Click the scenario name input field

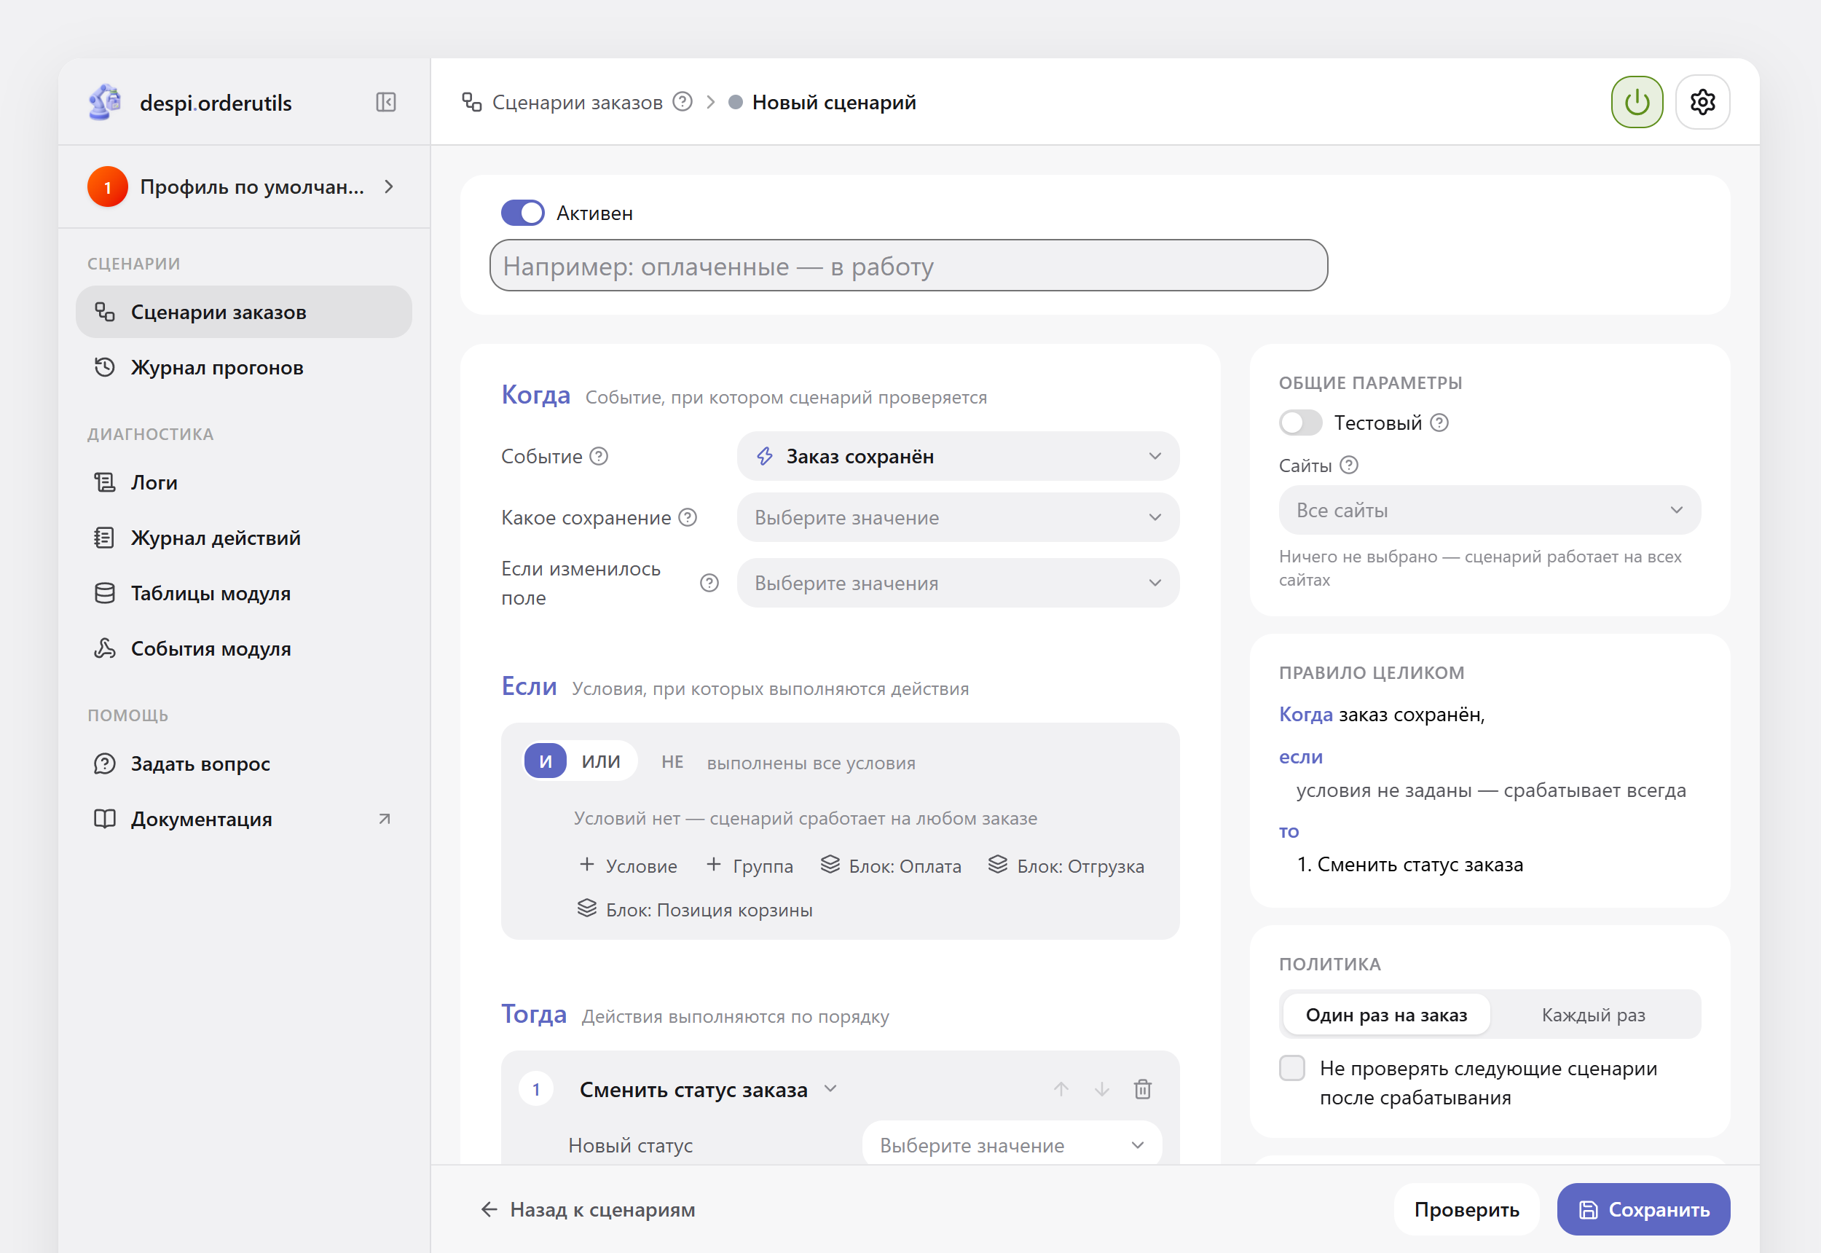[908, 265]
